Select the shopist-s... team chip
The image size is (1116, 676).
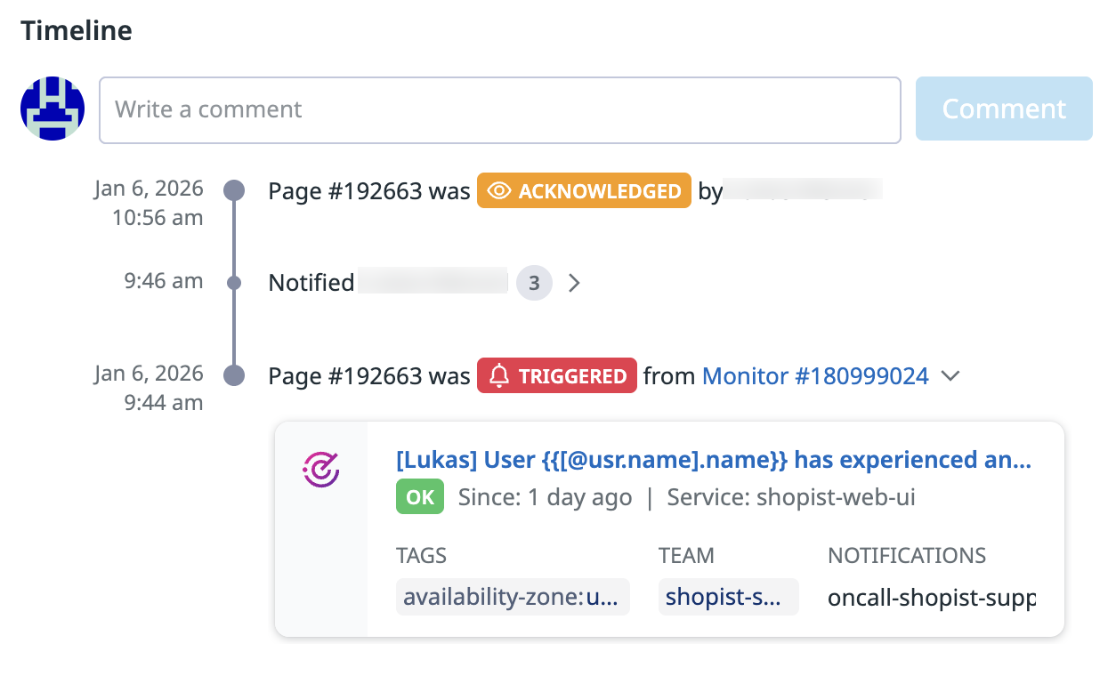[x=728, y=597]
